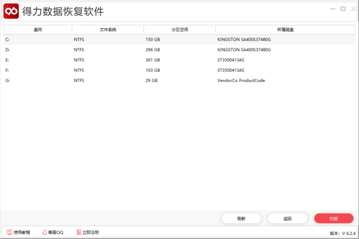The image size is (359, 239).
Task: Click the red app logo icon
Action: pos(11,11)
